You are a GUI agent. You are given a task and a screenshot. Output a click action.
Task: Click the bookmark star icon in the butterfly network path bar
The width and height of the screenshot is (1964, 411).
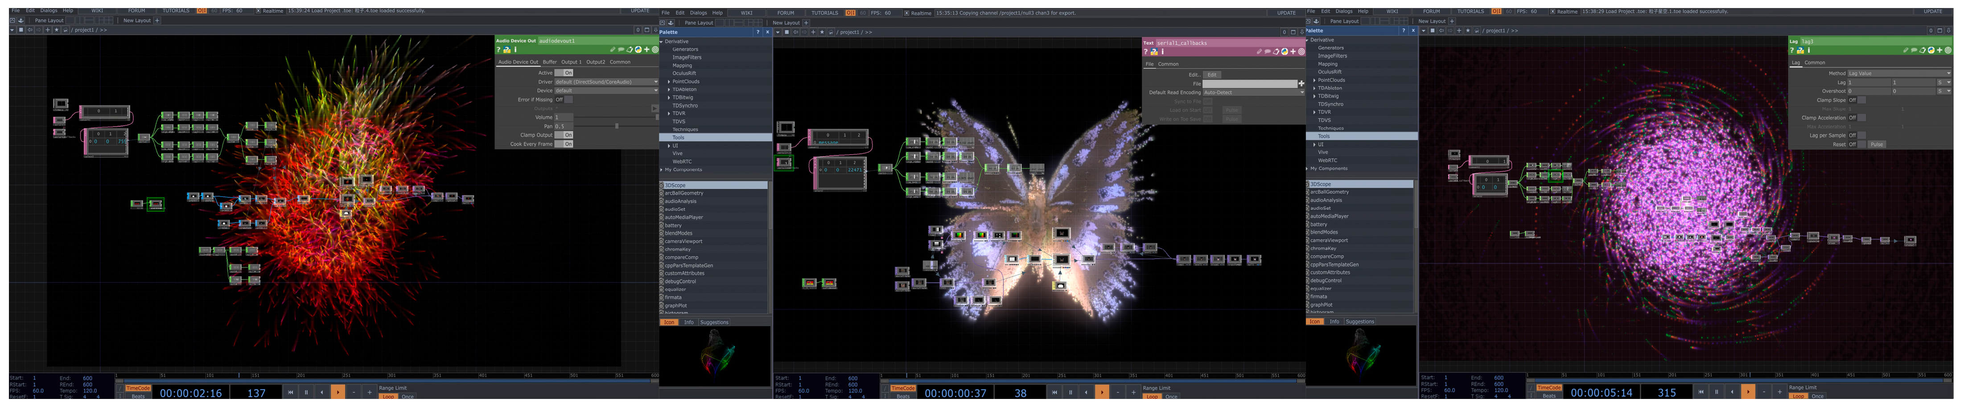coord(822,32)
